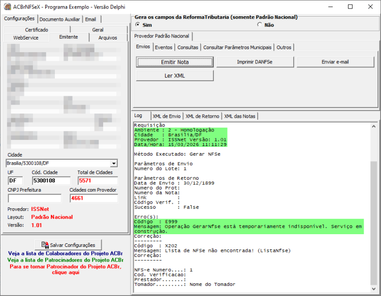This screenshot has width=381, height=296.
Task: Switch to the Certificado tab
Action: [x=37, y=29]
